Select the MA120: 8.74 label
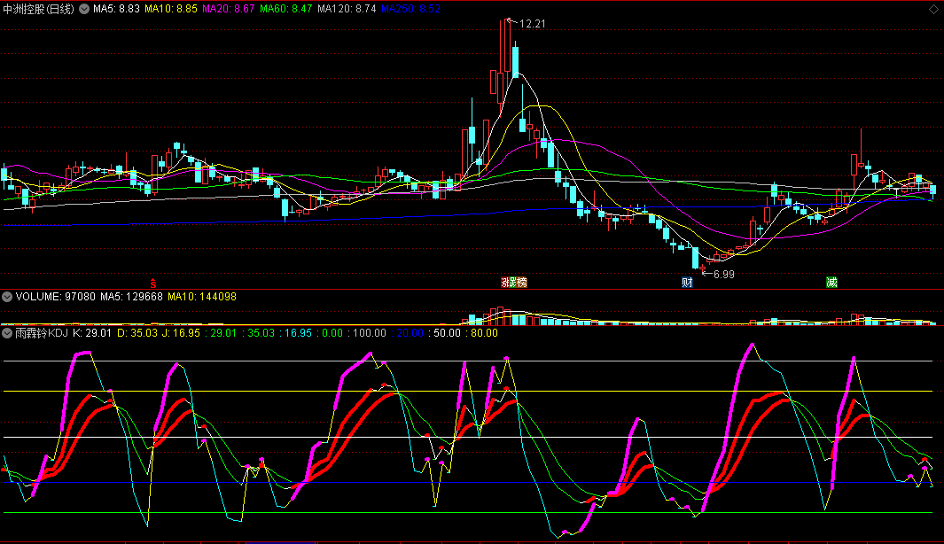The image size is (944, 544). tap(347, 9)
